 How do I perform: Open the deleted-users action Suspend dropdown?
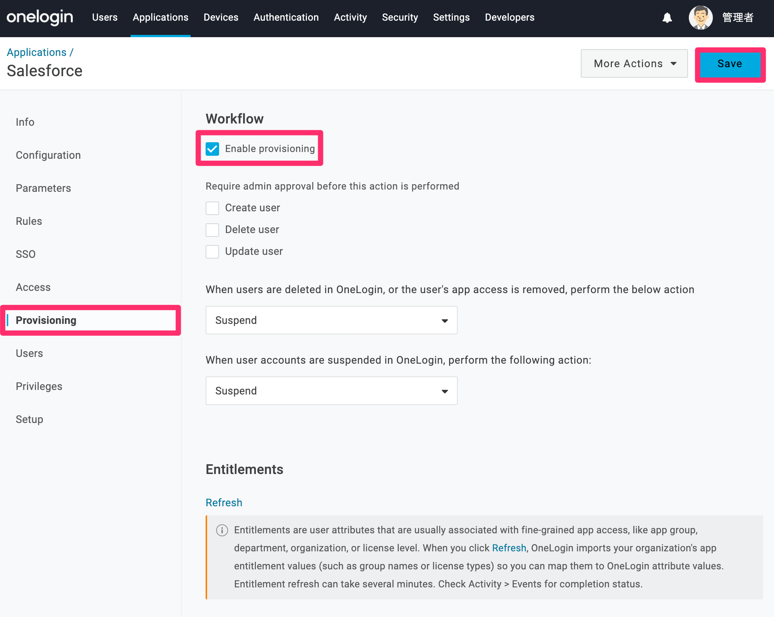pyautogui.click(x=331, y=320)
